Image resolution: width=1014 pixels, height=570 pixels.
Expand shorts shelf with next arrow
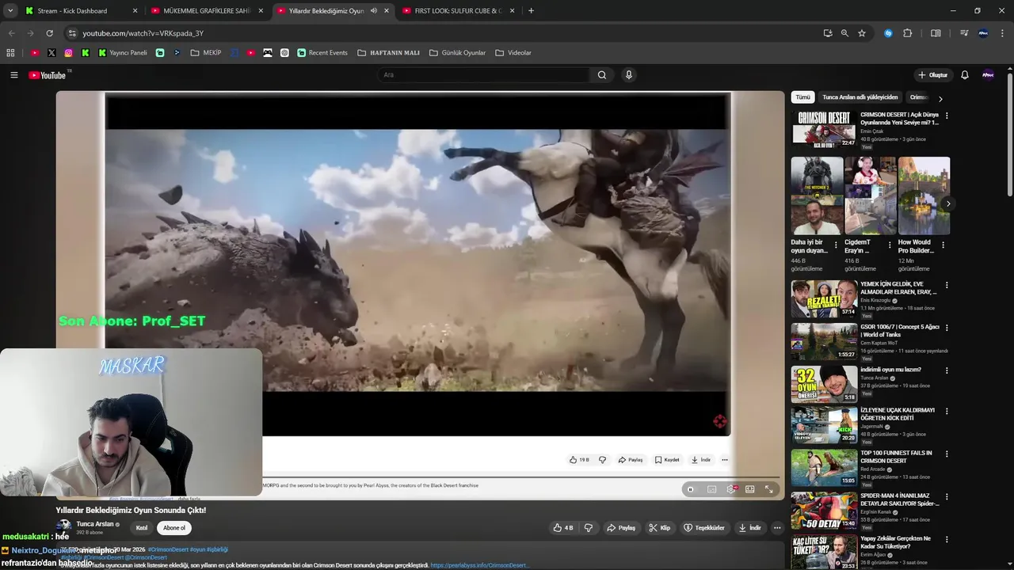coord(947,203)
